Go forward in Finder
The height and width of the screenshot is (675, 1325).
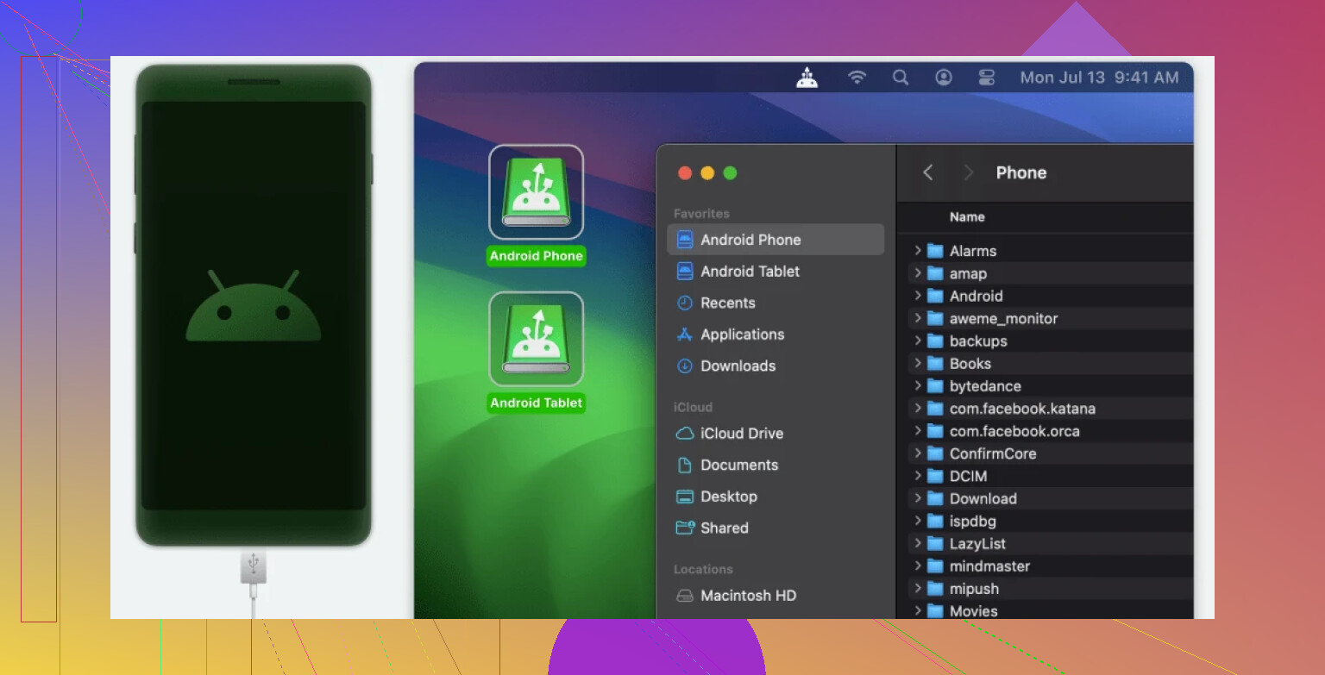pyautogui.click(x=968, y=172)
